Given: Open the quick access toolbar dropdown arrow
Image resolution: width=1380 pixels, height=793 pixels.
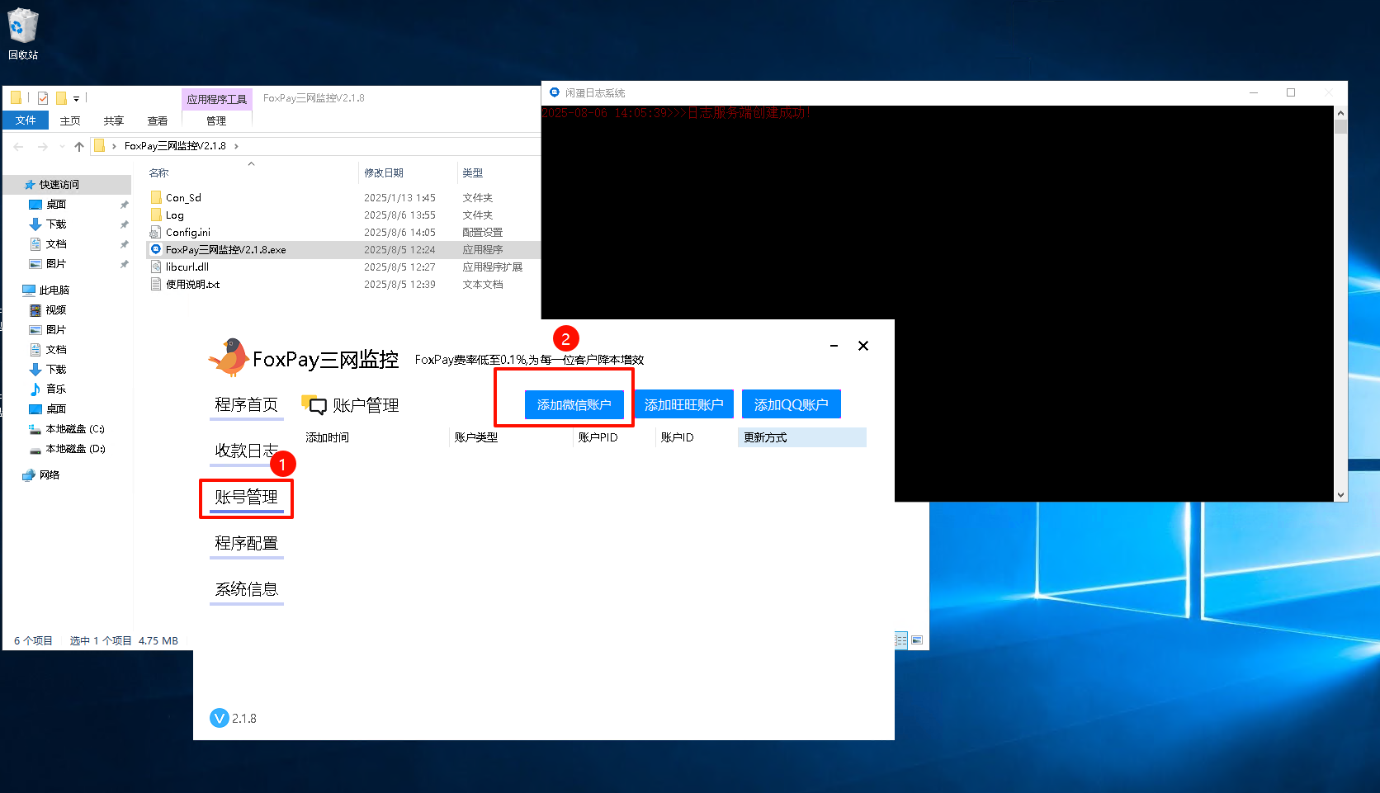Looking at the screenshot, I should (76, 99).
